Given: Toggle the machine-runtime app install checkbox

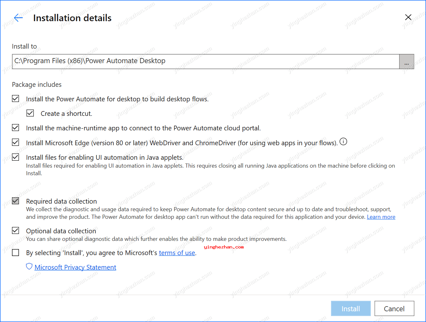Looking at the screenshot, I should click(15, 128).
